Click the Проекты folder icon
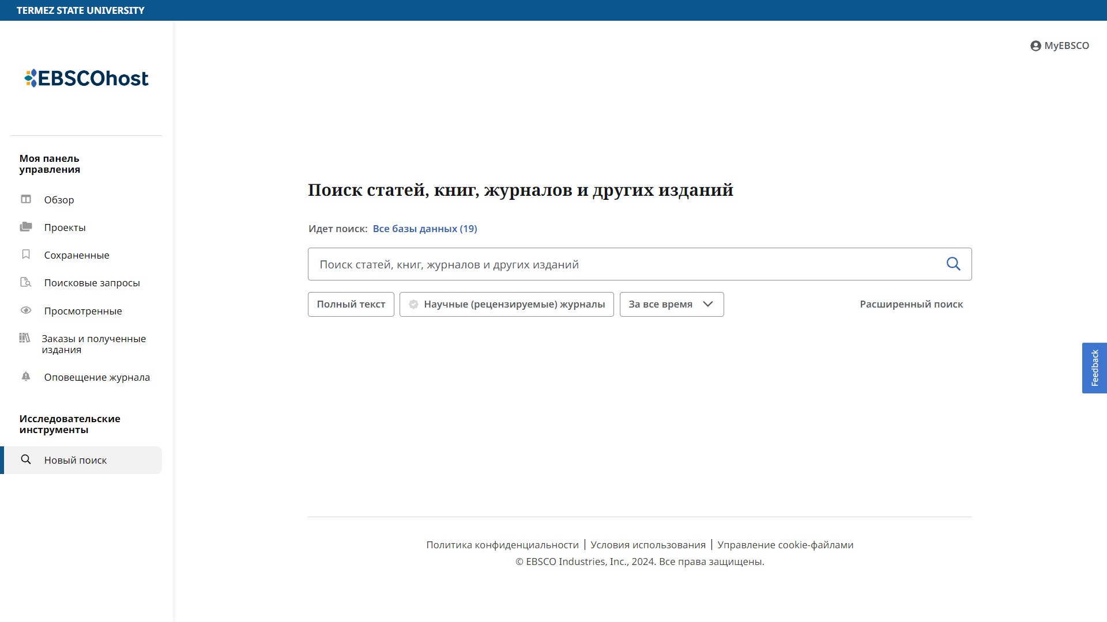The image size is (1107, 622). pyautogui.click(x=26, y=227)
